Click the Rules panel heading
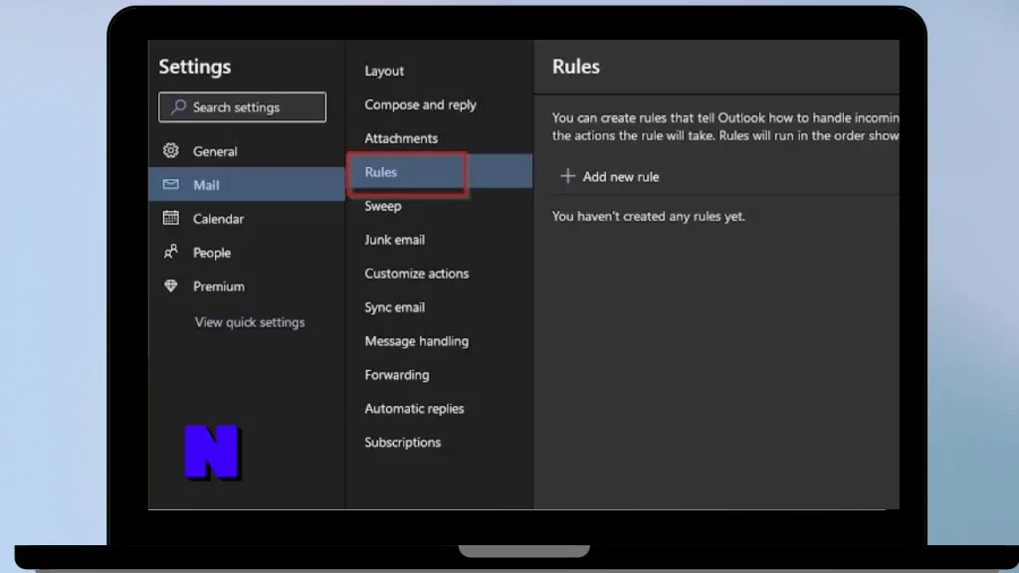The width and height of the screenshot is (1019, 573). click(576, 67)
